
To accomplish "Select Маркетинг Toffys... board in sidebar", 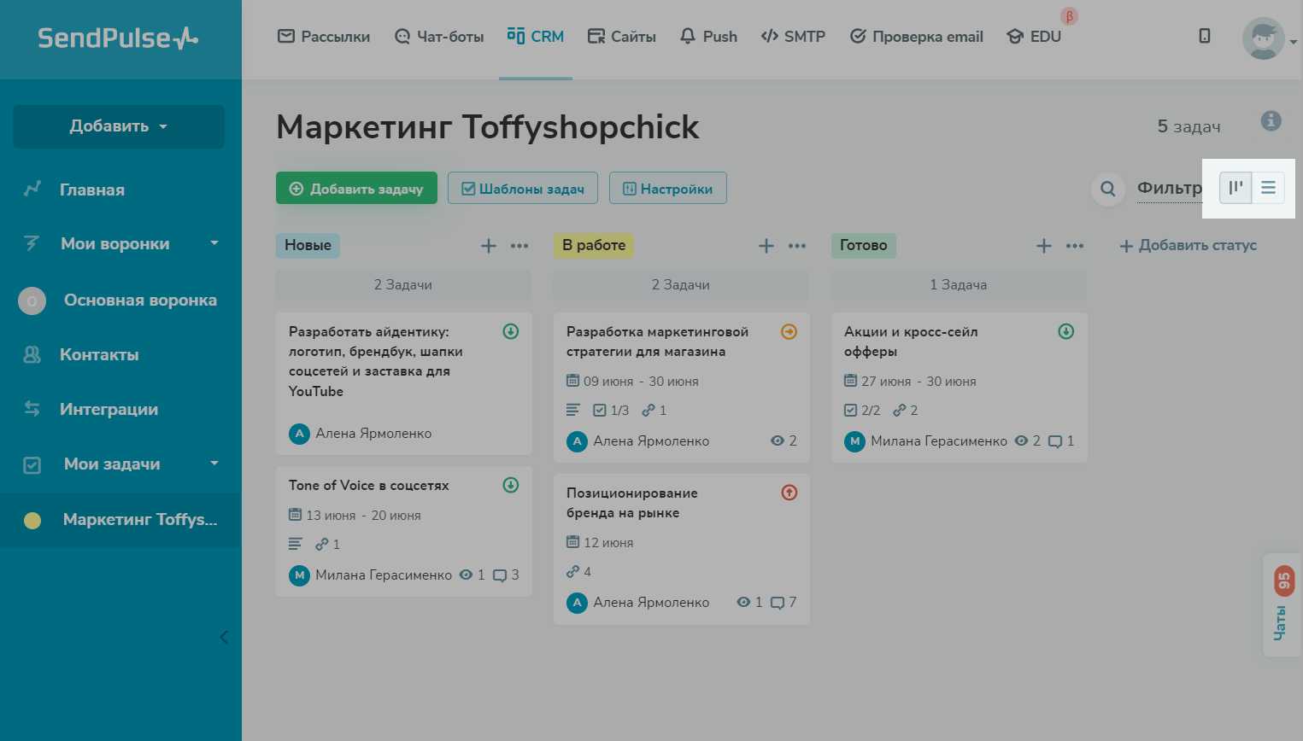I will pyautogui.click(x=120, y=520).
